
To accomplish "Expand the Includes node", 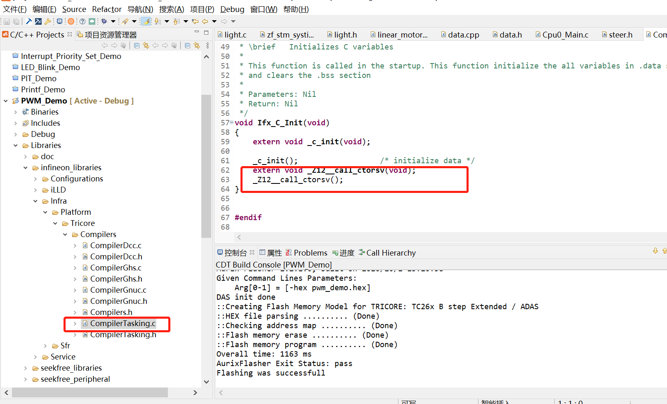I will click(x=15, y=123).
